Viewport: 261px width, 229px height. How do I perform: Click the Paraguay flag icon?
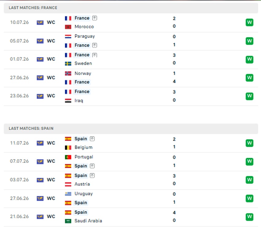[68, 36]
